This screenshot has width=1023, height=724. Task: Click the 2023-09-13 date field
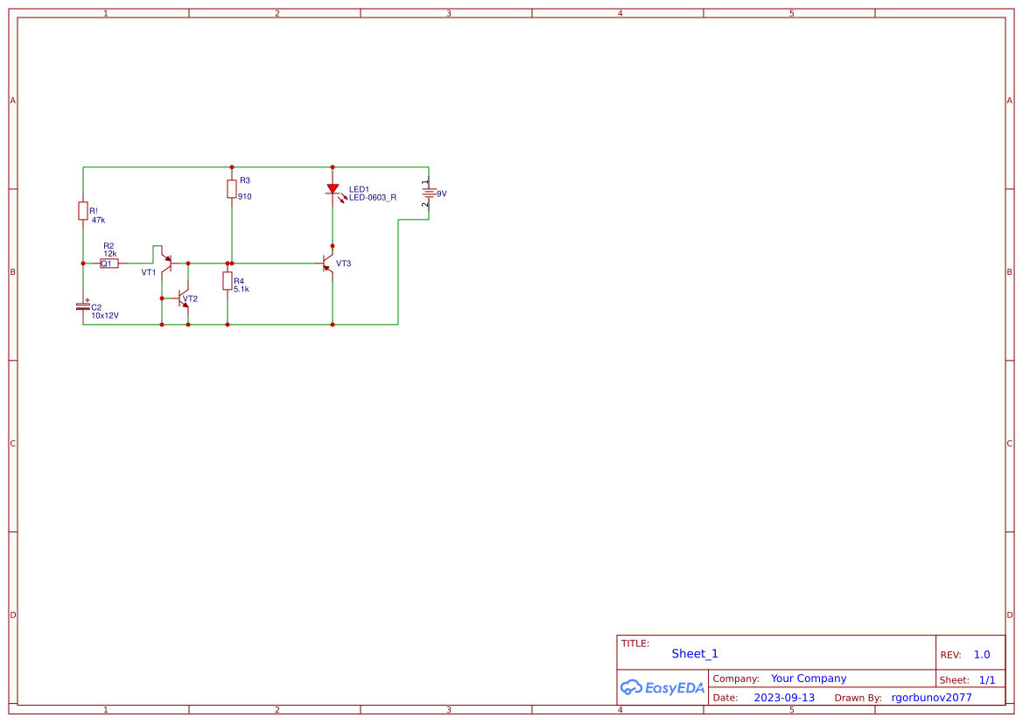(782, 697)
